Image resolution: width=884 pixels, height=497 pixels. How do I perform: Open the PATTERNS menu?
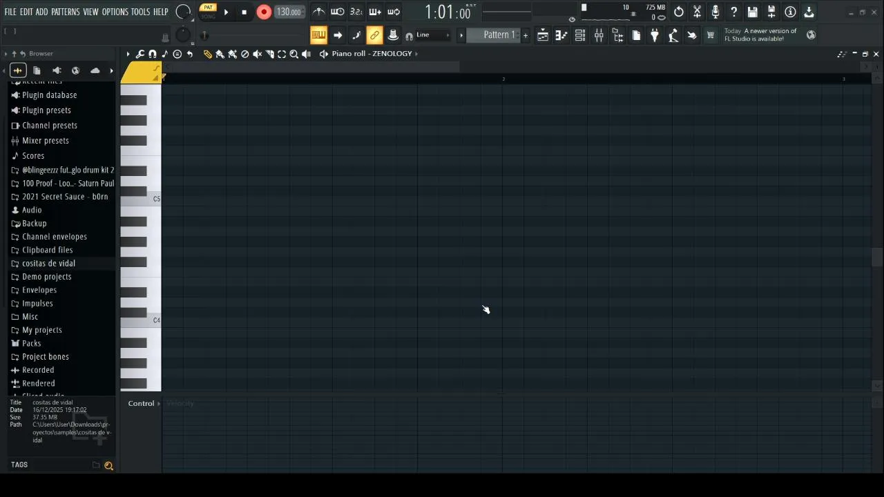pos(65,12)
